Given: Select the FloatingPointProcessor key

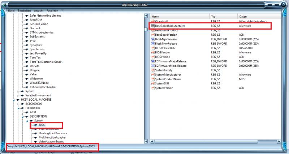Looking at the screenshot, I should tap(53, 133).
